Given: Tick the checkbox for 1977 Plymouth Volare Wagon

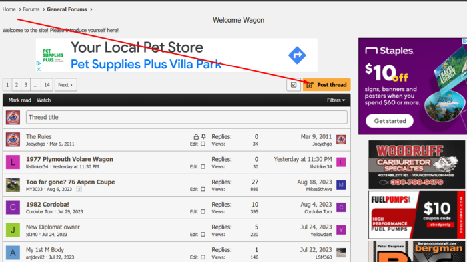Looking at the screenshot, I should 203,166.
